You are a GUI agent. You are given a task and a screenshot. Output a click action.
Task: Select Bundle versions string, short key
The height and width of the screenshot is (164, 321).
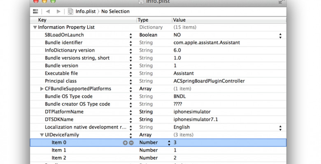pos(77,58)
